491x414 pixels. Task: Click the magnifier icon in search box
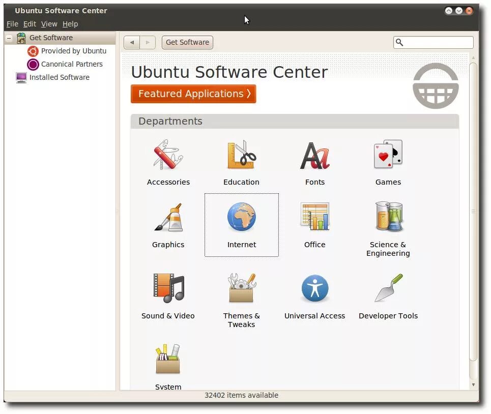coord(399,42)
